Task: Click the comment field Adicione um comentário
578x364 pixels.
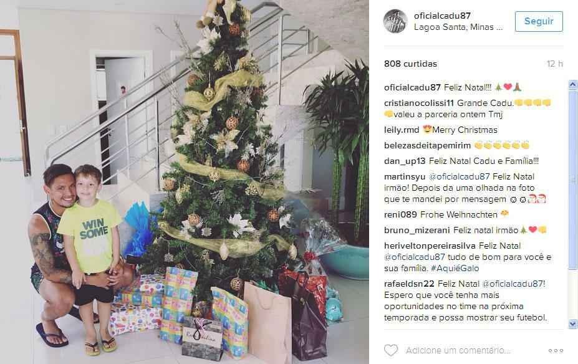Action: point(458,350)
